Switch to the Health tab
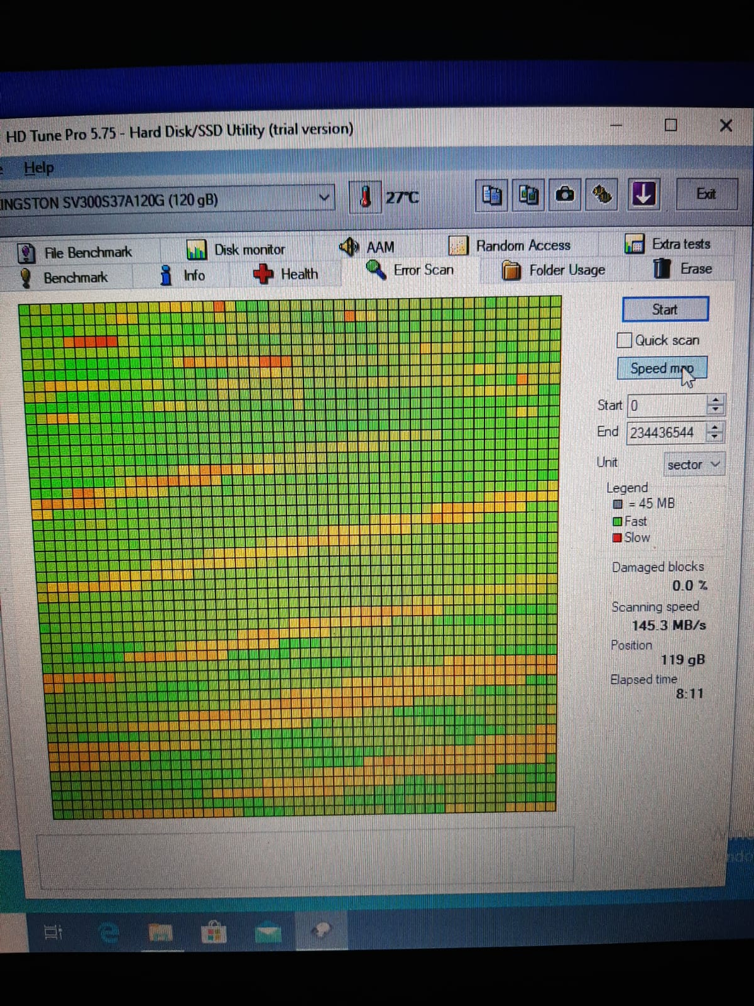Screen dimensions: 754x1006 coord(299,274)
